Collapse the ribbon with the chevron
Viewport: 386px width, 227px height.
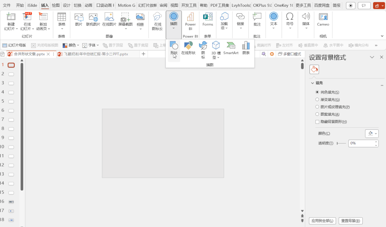pos(382,36)
